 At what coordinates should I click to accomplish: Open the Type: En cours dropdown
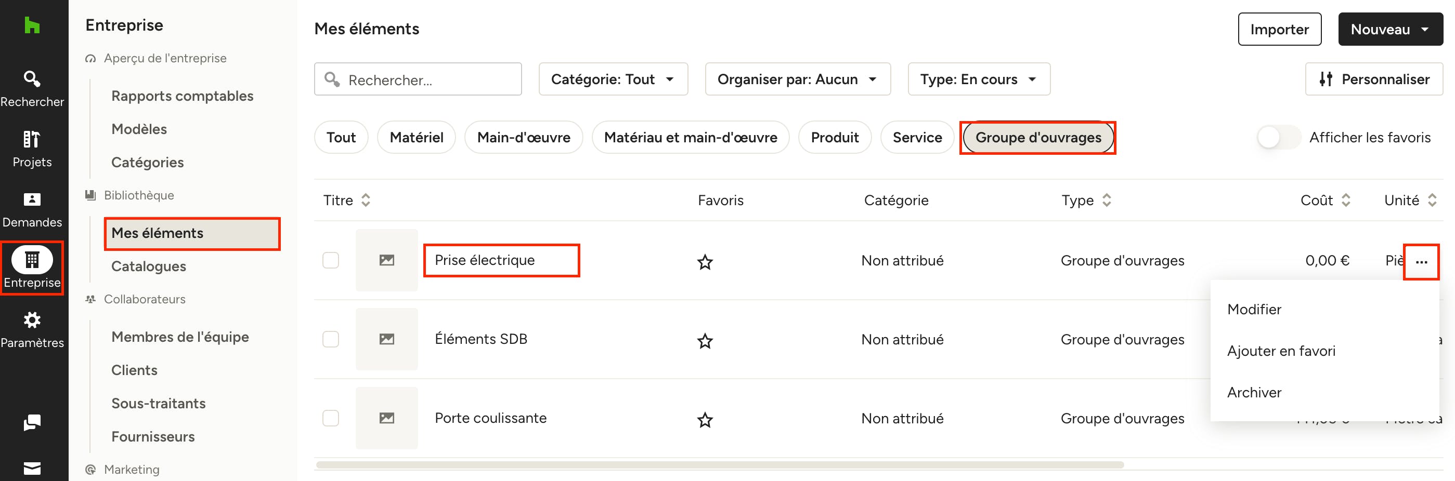[979, 79]
